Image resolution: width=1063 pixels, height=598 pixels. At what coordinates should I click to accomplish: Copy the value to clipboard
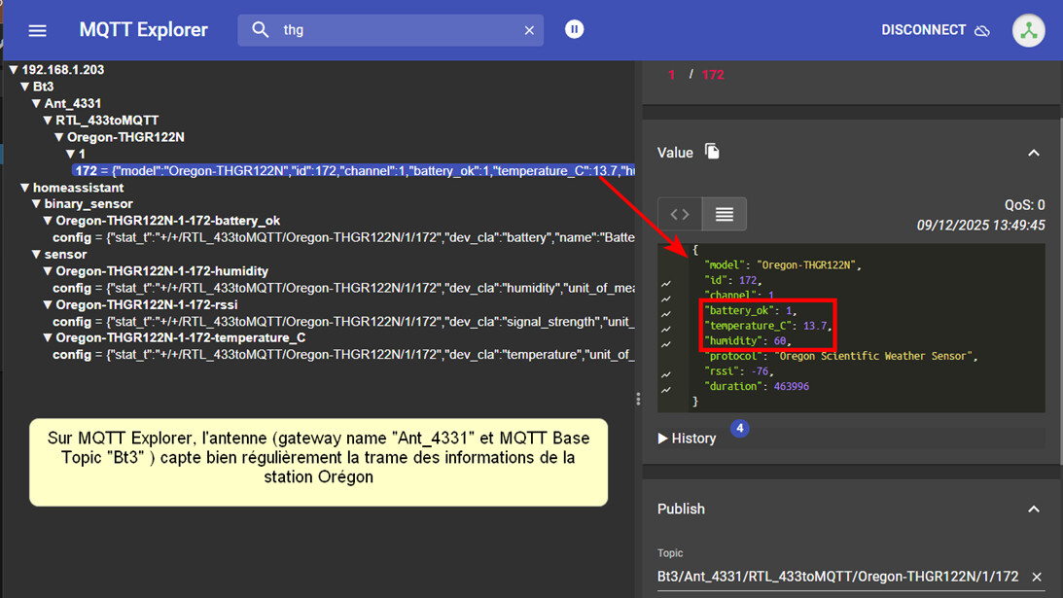(x=712, y=152)
